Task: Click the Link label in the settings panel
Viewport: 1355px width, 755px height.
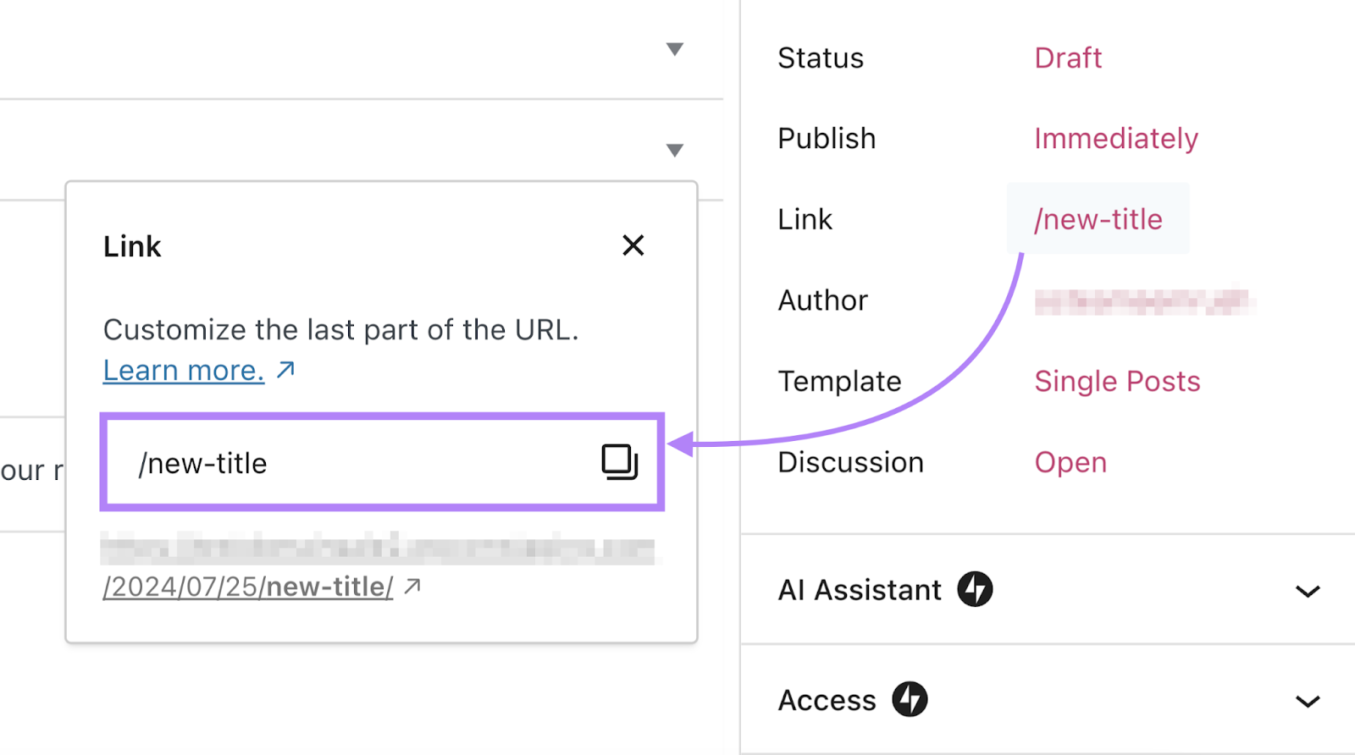Action: (805, 218)
